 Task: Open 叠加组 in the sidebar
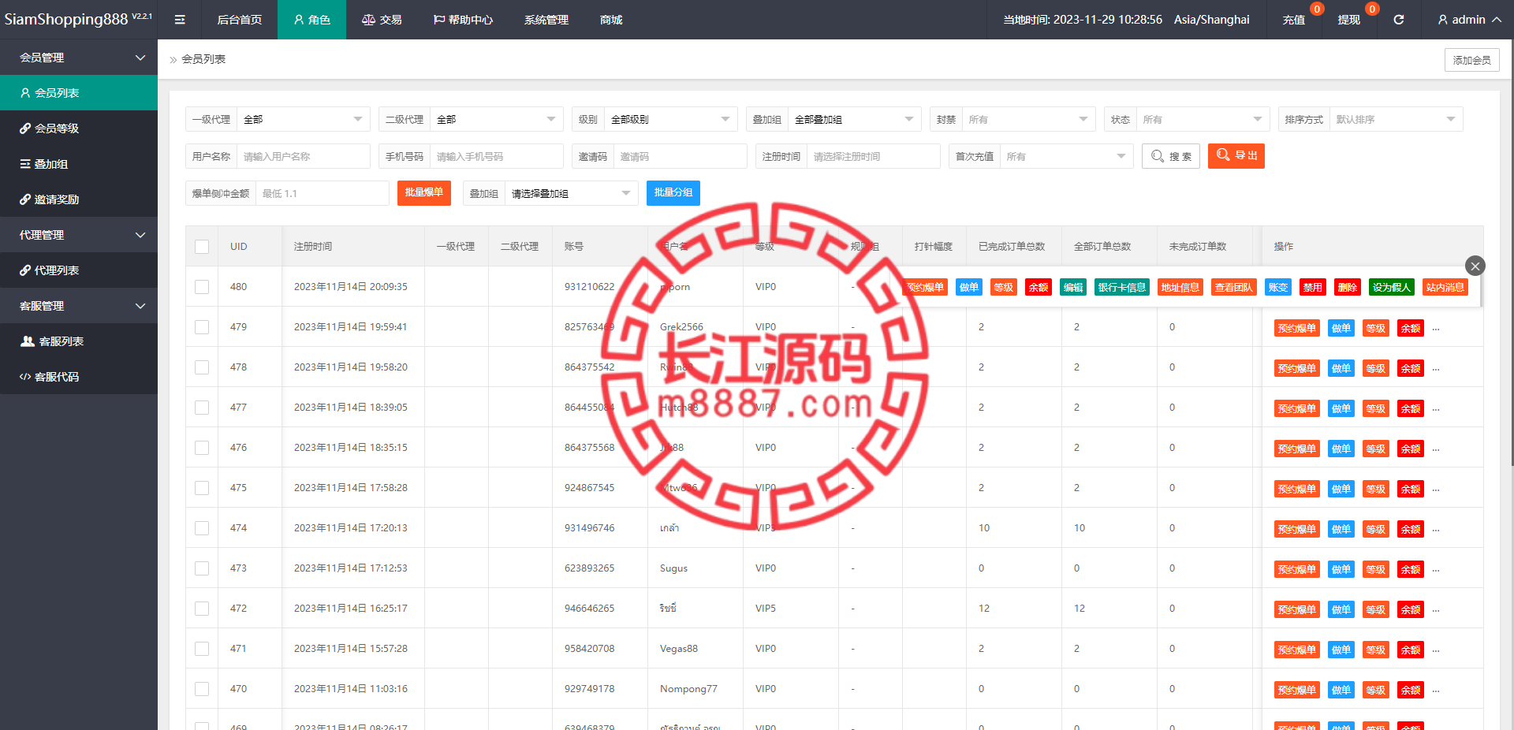[x=79, y=164]
